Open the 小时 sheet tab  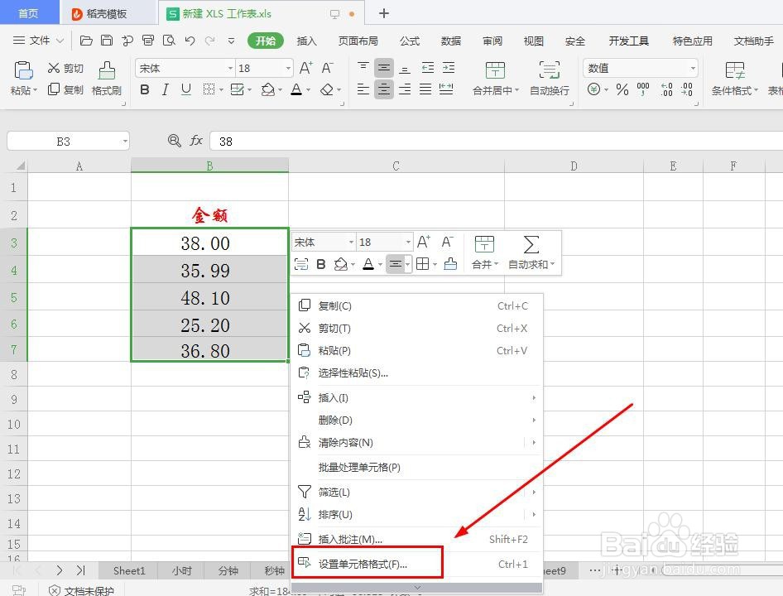pyautogui.click(x=181, y=570)
